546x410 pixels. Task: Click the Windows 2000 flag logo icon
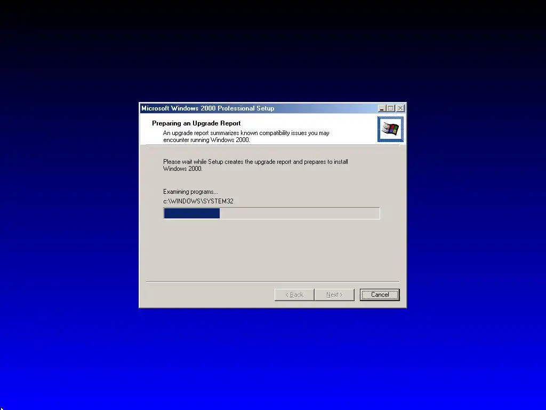pos(390,129)
